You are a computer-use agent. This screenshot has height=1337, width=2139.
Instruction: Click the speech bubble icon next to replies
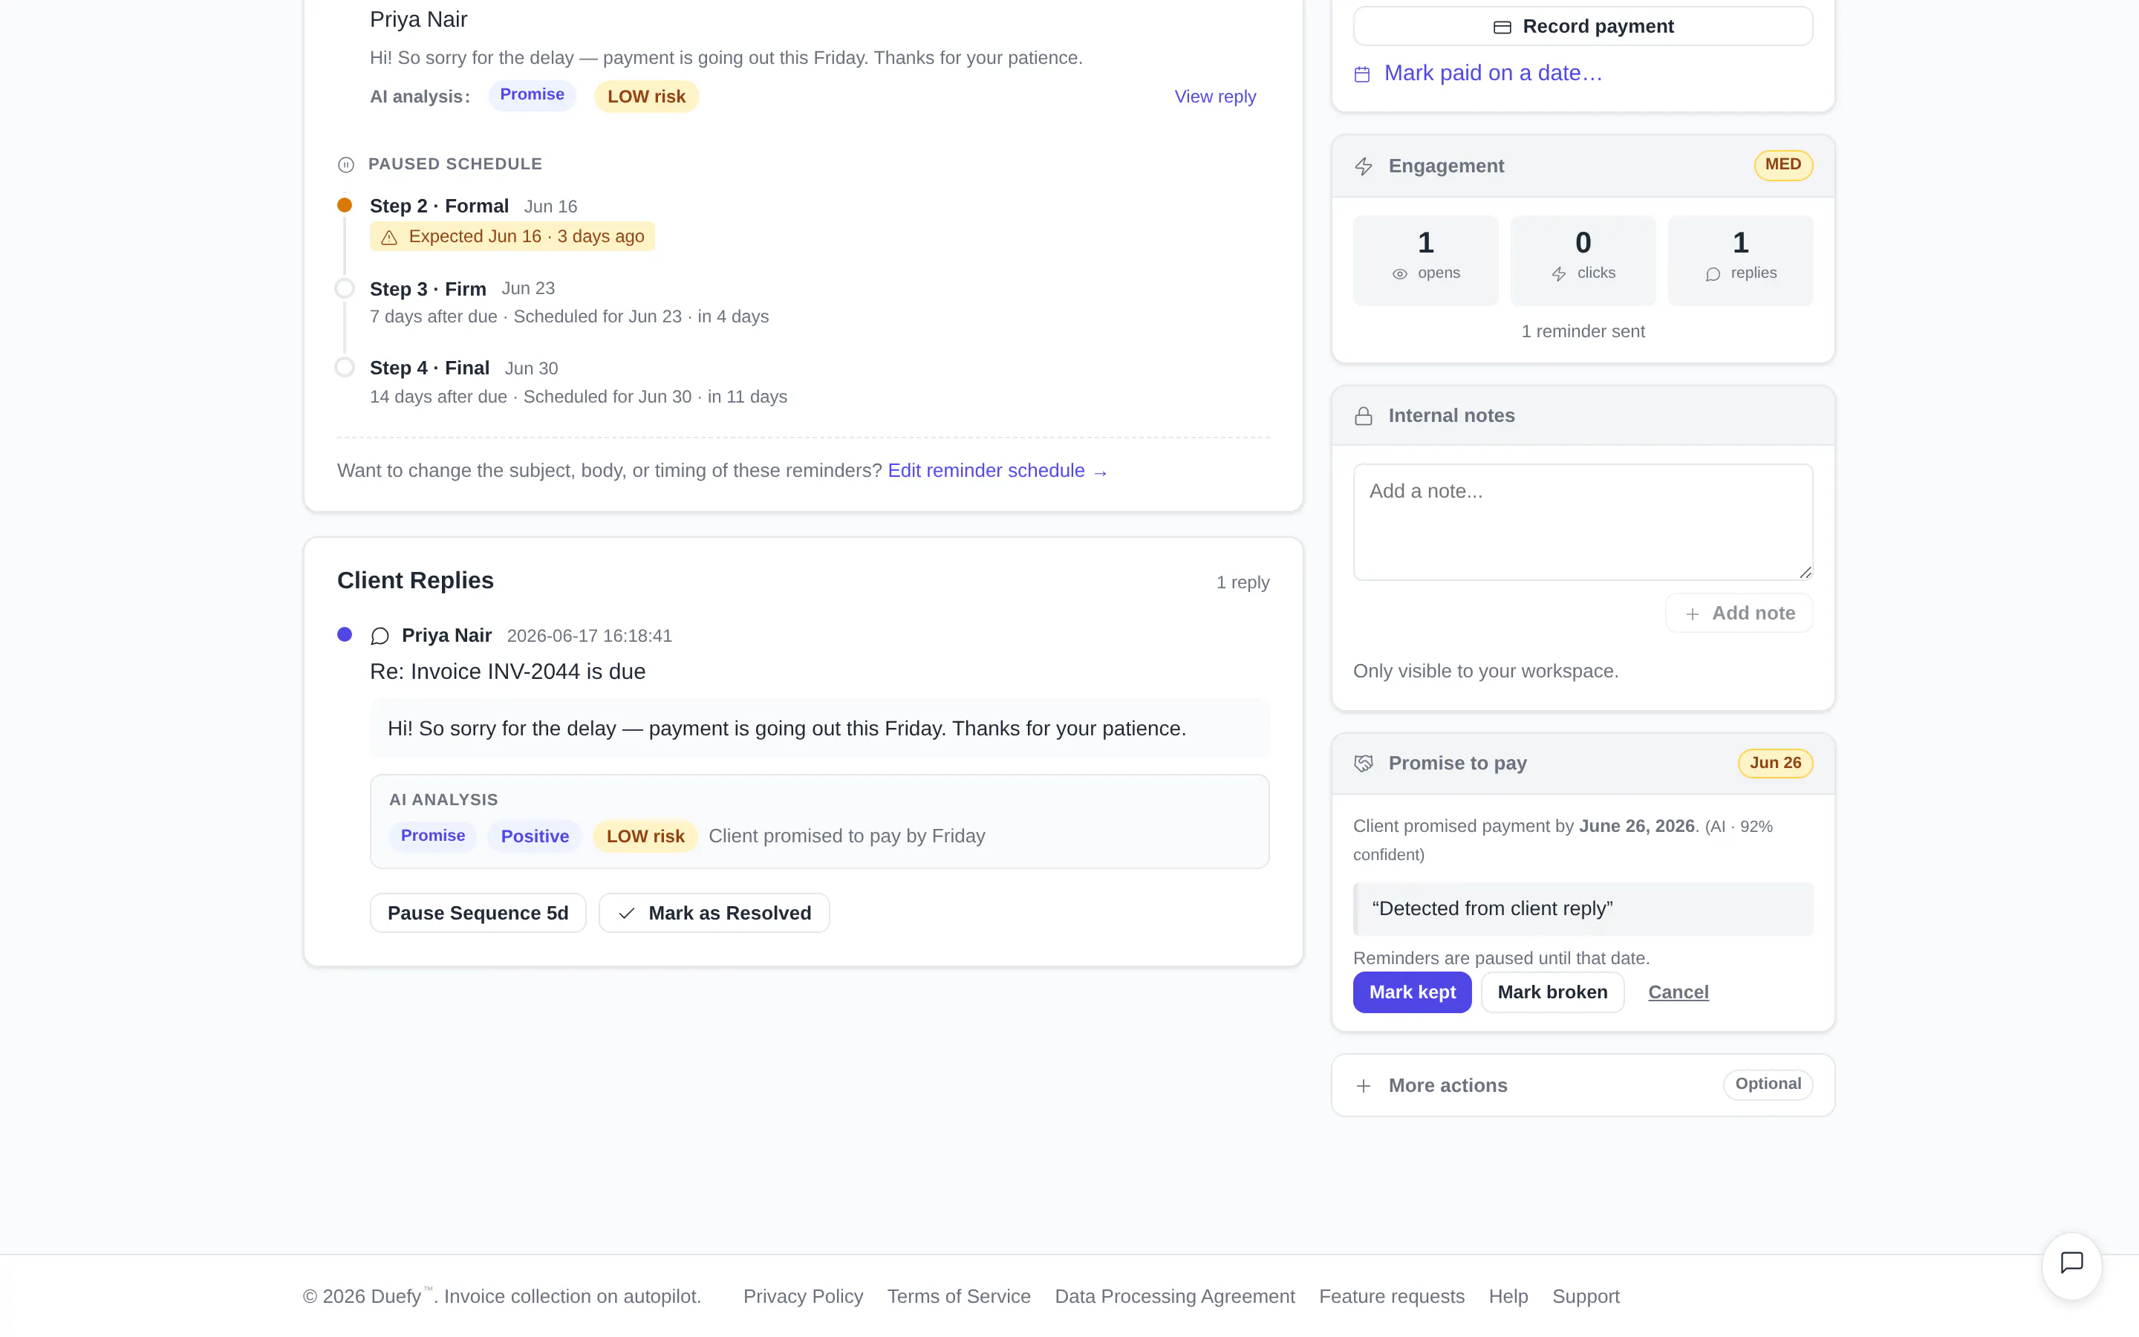click(x=1712, y=274)
